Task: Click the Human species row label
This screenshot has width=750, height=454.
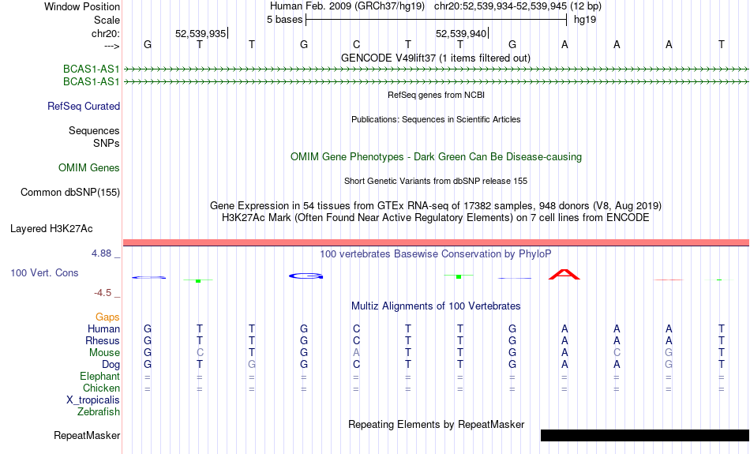Action: [x=103, y=329]
